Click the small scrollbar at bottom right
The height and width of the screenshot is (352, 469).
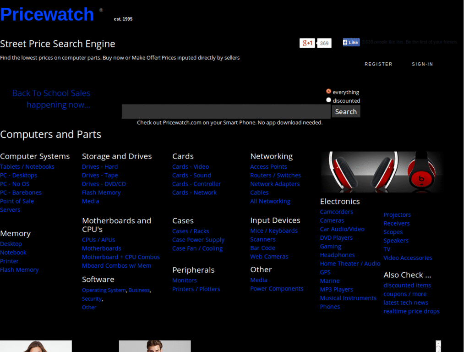438,346
